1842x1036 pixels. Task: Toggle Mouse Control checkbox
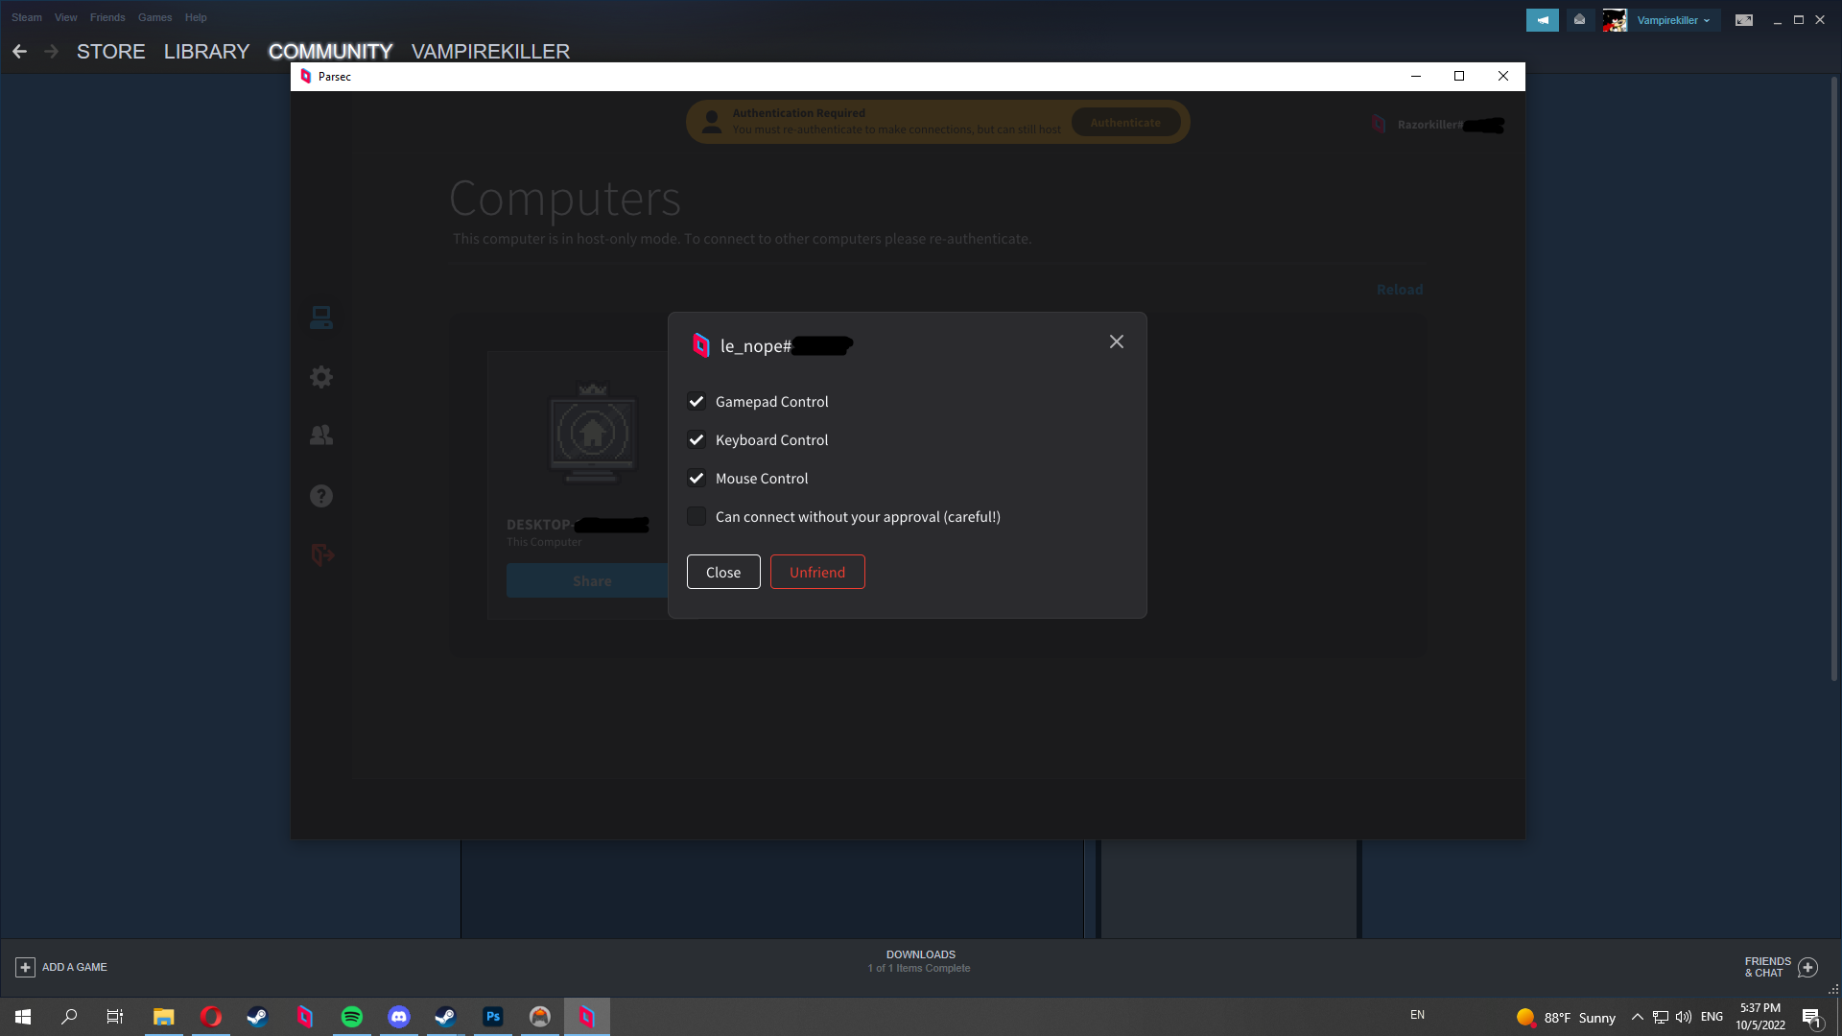pos(697,479)
